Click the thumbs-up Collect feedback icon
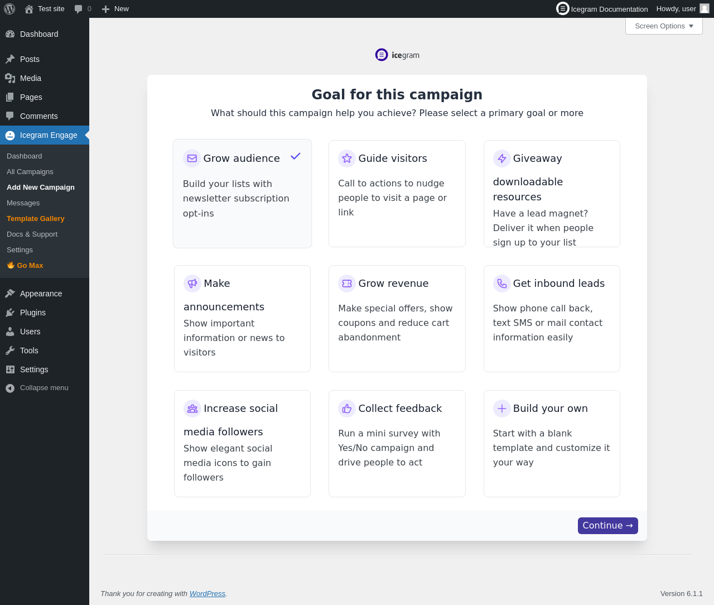 pos(347,409)
